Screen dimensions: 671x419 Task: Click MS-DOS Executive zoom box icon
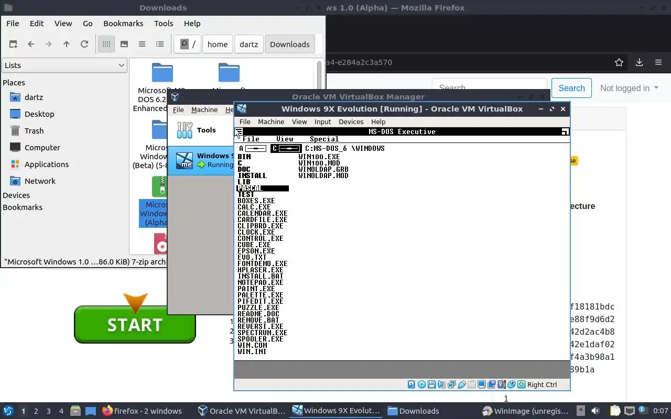(x=565, y=131)
